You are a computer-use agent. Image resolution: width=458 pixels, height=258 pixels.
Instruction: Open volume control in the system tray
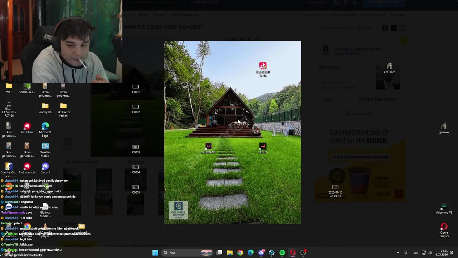tap(429, 253)
